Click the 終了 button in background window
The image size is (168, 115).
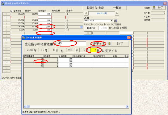(160, 7)
